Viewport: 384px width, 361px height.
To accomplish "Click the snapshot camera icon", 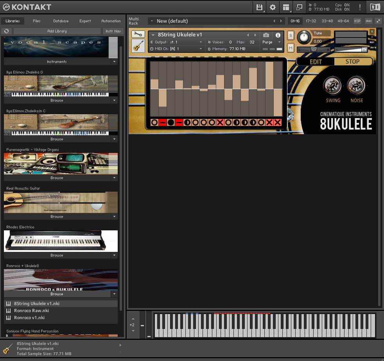I will pos(266,35).
